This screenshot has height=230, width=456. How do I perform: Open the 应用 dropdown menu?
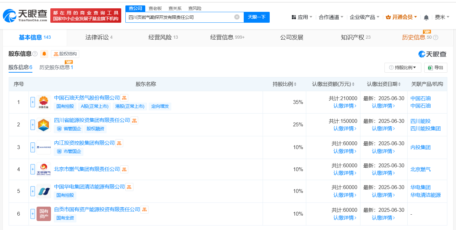(x=302, y=17)
